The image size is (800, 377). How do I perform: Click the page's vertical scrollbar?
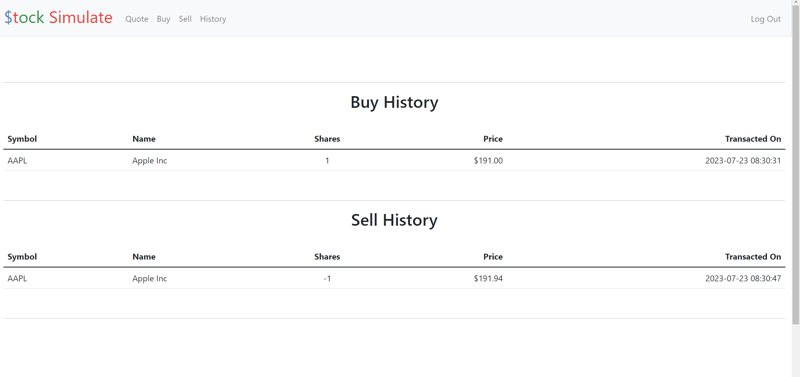tap(795, 167)
